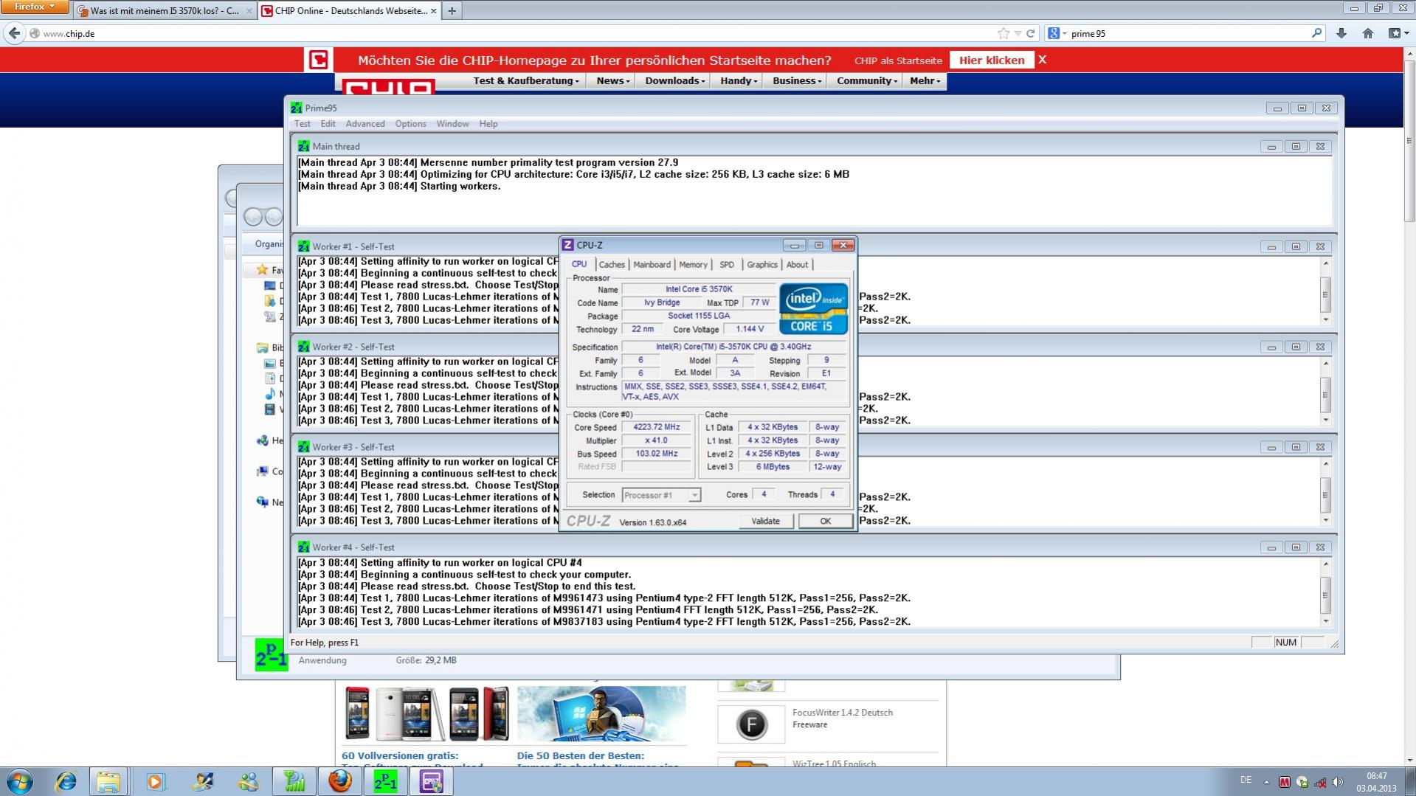Dismiss the CHIP Startseite banner with X
Viewport: 1416px width, 796px height.
[x=1042, y=60]
